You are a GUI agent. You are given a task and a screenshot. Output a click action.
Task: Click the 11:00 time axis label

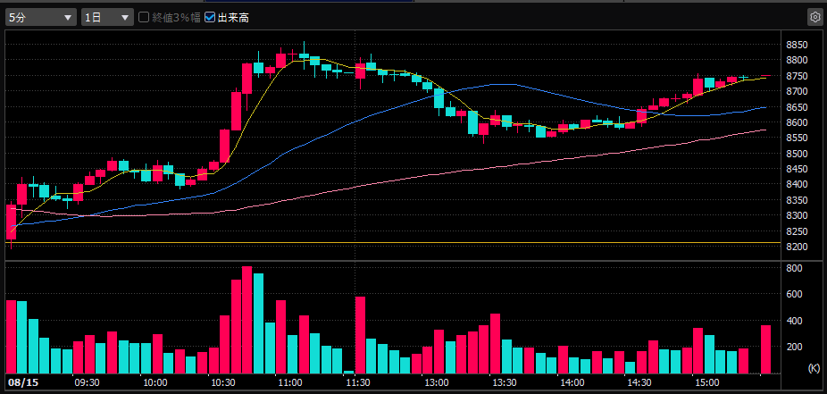(x=289, y=381)
